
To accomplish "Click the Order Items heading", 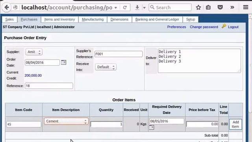I will (x=124, y=100).
